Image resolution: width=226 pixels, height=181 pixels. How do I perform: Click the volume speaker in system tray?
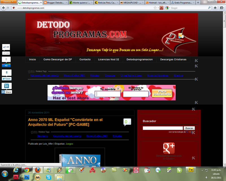207,178
